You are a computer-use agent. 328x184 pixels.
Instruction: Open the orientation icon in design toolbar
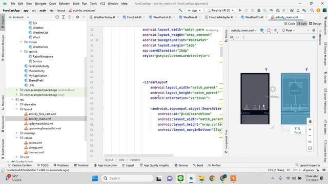[x=269, y=31]
